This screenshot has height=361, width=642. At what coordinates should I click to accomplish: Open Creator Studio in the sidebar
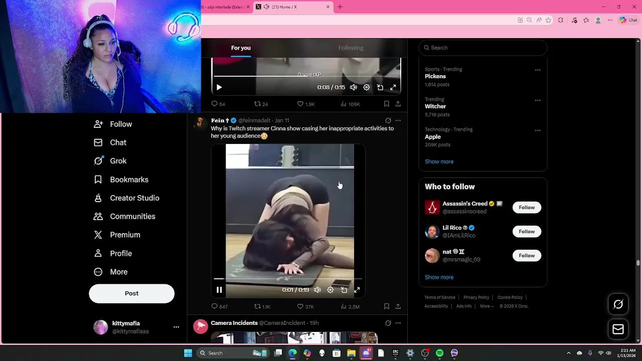127,198
